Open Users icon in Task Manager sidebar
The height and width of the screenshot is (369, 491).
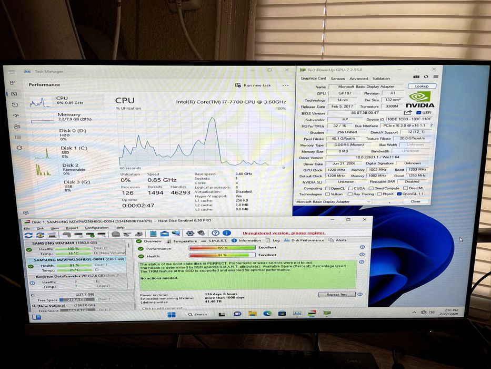[17, 126]
